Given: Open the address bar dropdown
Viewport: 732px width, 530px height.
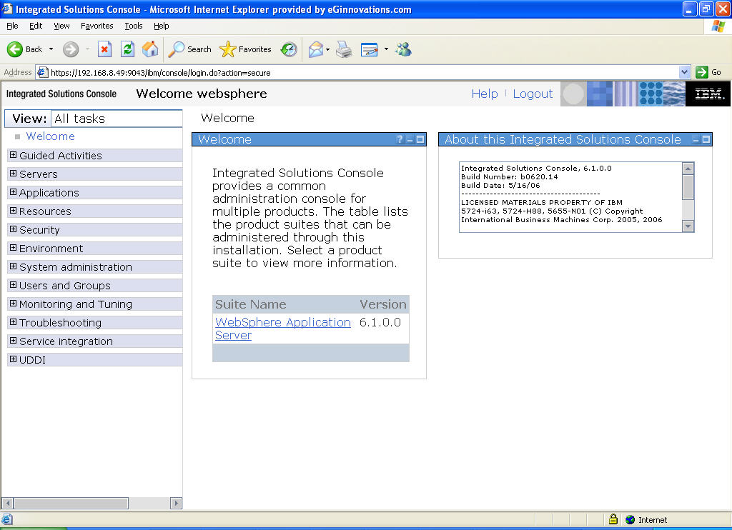Looking at the screenshot, I should (x=684, y=72).
